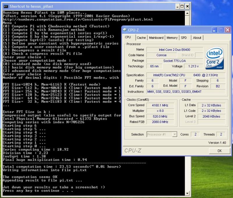The height and width of the screenshot is (198, 233).
Task: Open the Processor #1 selection dropdown
Action: click(x=175, y=134)
